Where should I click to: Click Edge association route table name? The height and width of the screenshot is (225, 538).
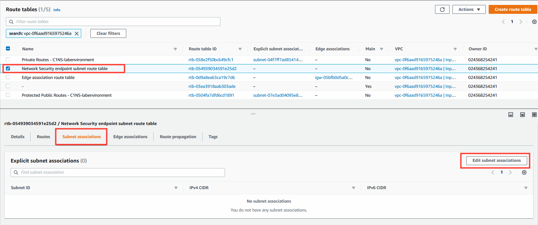pyautogui.click(x=48, y=78)
